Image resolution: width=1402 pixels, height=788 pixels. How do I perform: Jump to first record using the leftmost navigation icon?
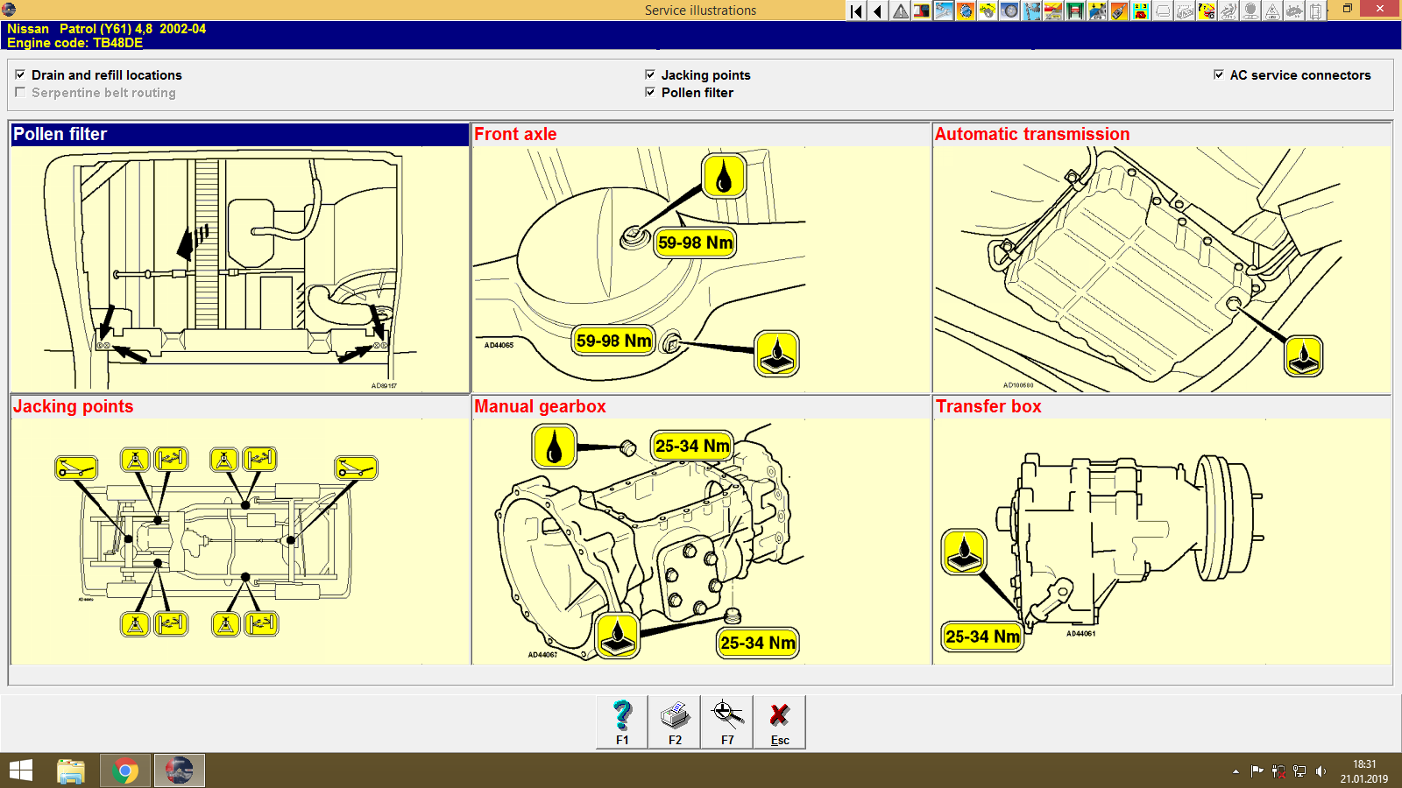click(855, 11)
